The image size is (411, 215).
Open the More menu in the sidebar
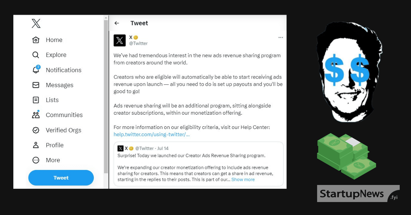pyautogui.click(x=36, y=160)
